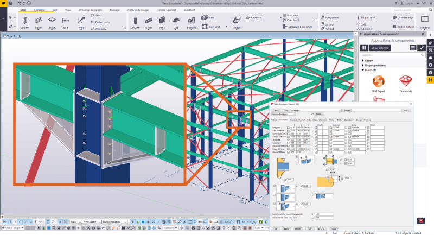Image resolution: width=434 pixels, height=235 pixels.
Task: Select the concrete Panel tool
Action: [162, 23]
